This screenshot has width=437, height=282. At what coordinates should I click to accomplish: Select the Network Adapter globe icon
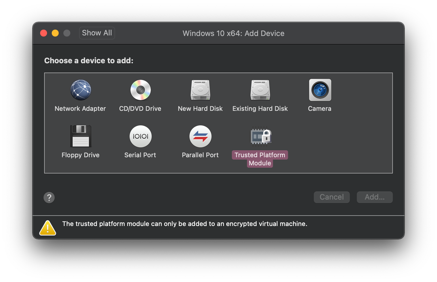tap(81, 90)
